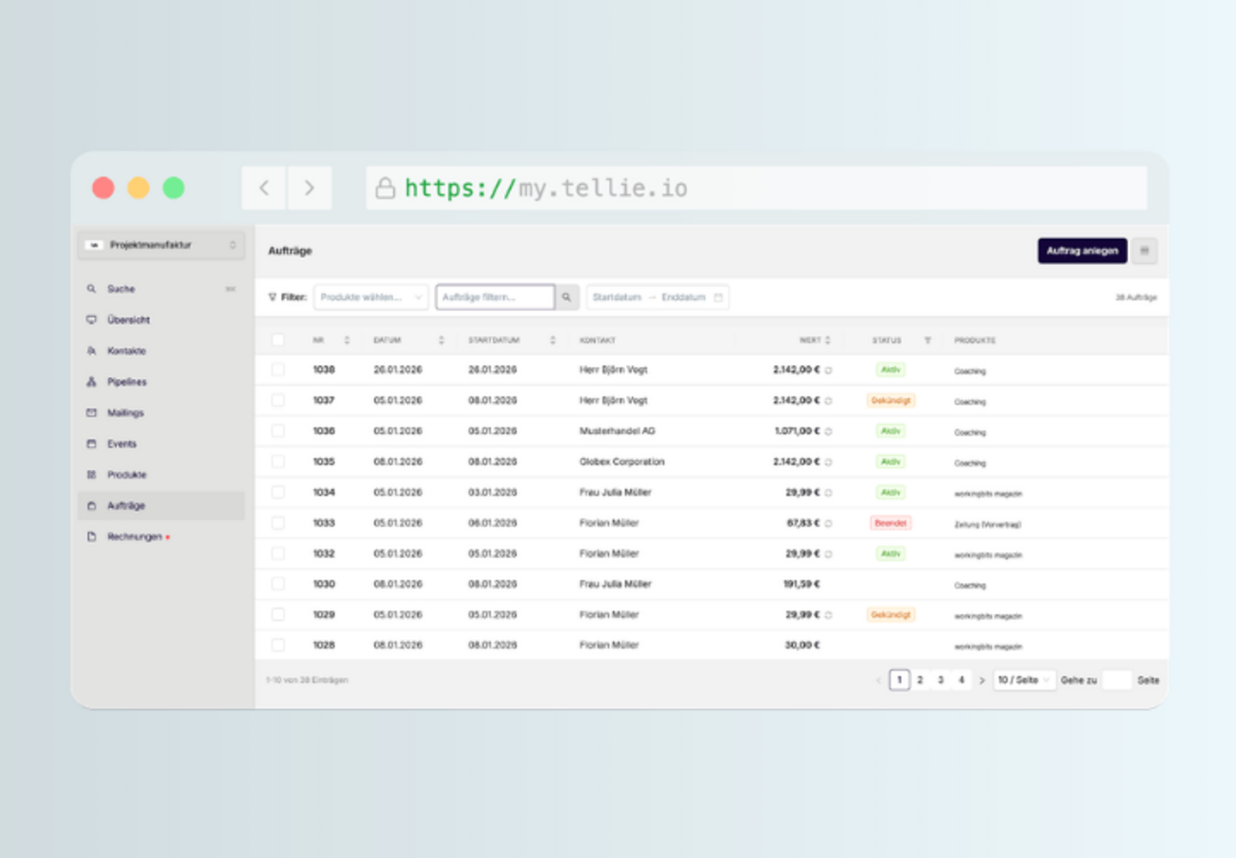Click the status column filter funnel icon
Viewport: 1236px width, 858px height.
pos(927,340)
